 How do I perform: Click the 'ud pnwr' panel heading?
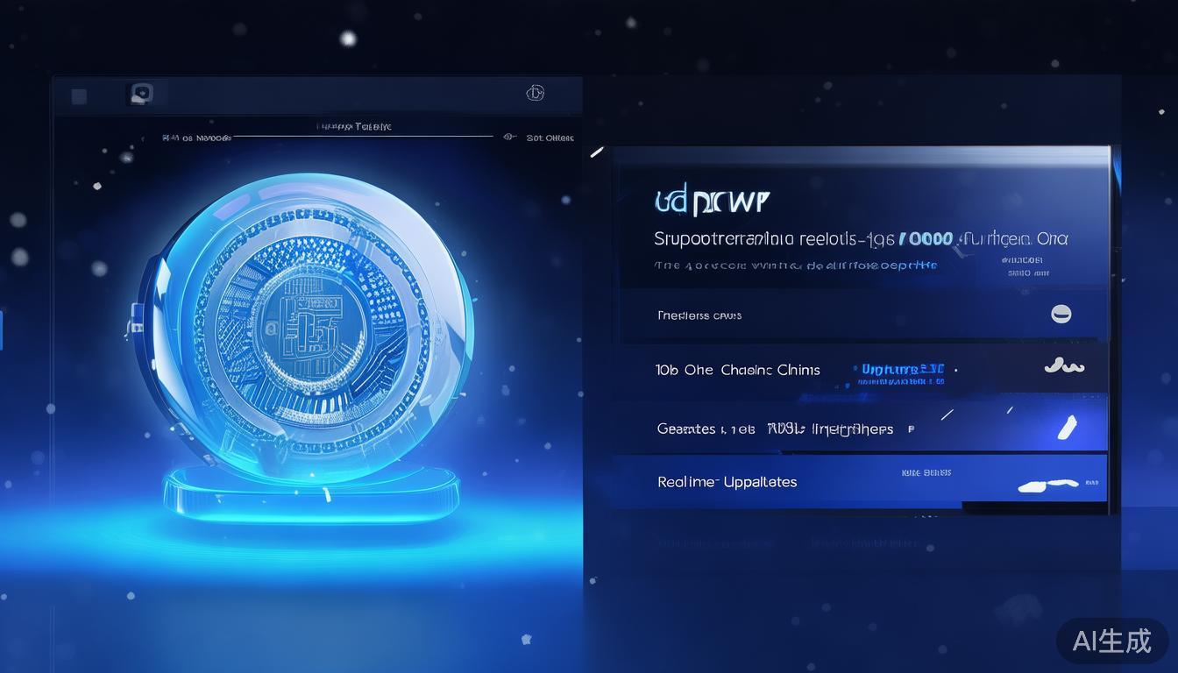711,202
